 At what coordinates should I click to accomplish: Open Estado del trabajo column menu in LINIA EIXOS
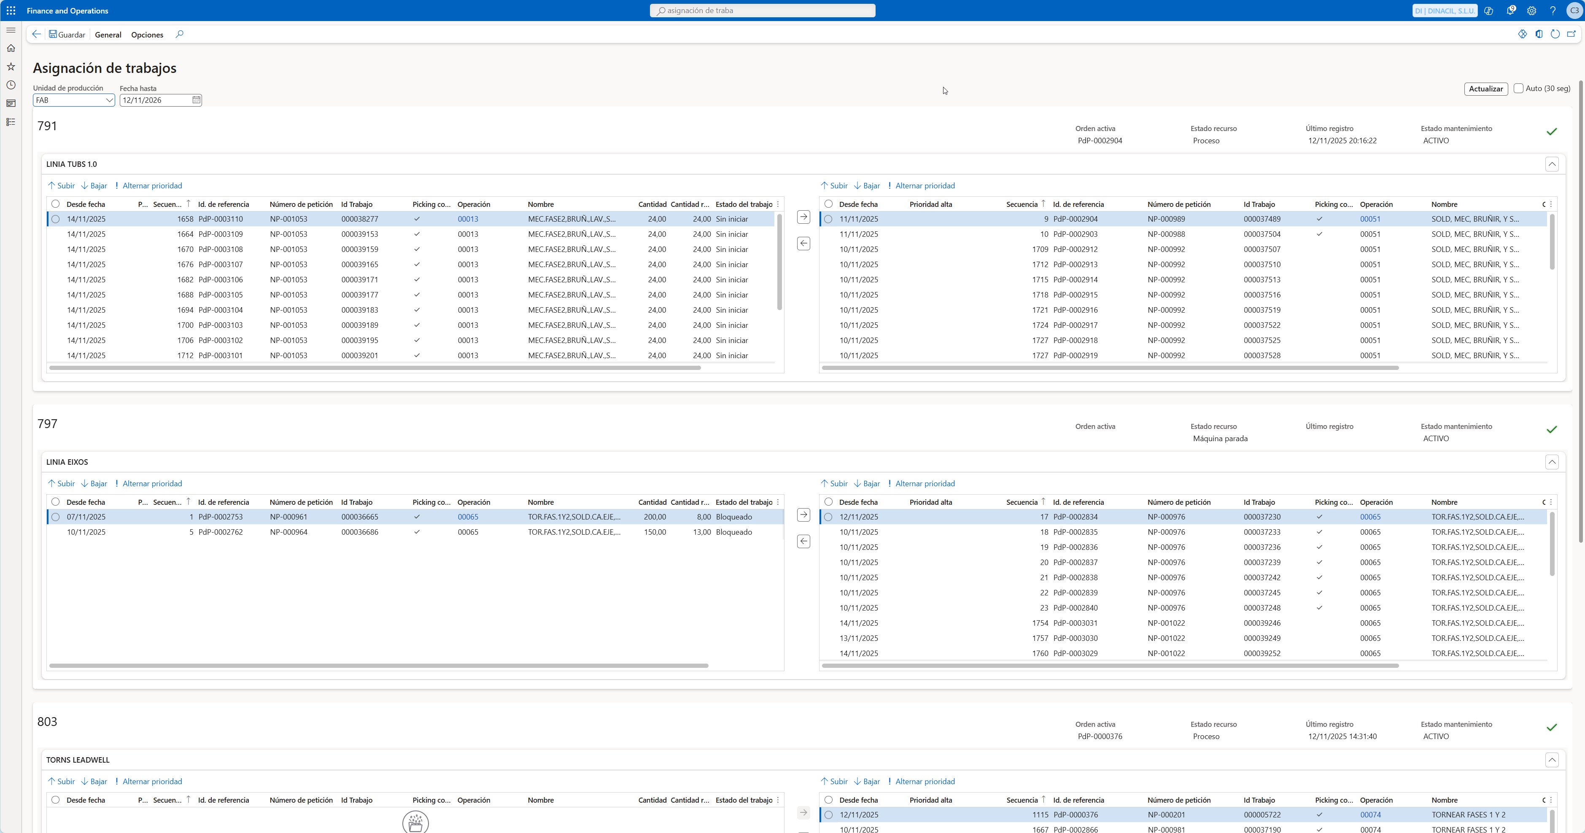[744, 502]
